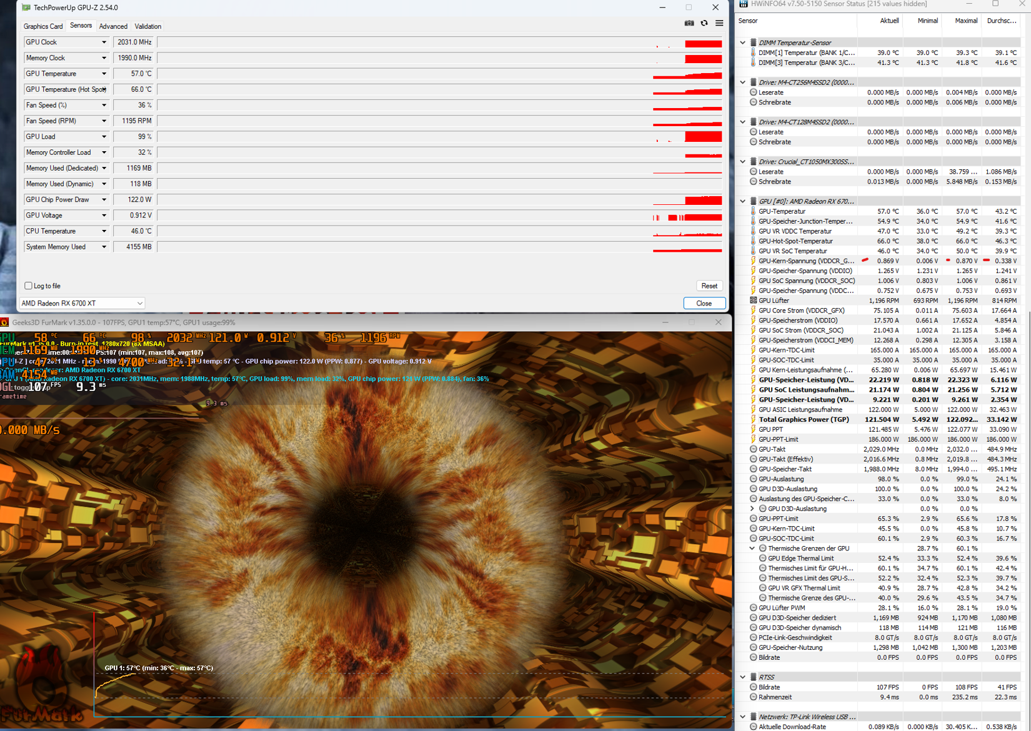Open the GPU Clock sensor dropdown
Image resolution: width=1031 pixels, height=731 pixels.
pos(104,42)
